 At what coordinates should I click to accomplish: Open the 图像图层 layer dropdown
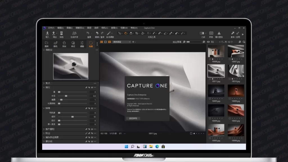pyautogui.click(x=122, y=42)
